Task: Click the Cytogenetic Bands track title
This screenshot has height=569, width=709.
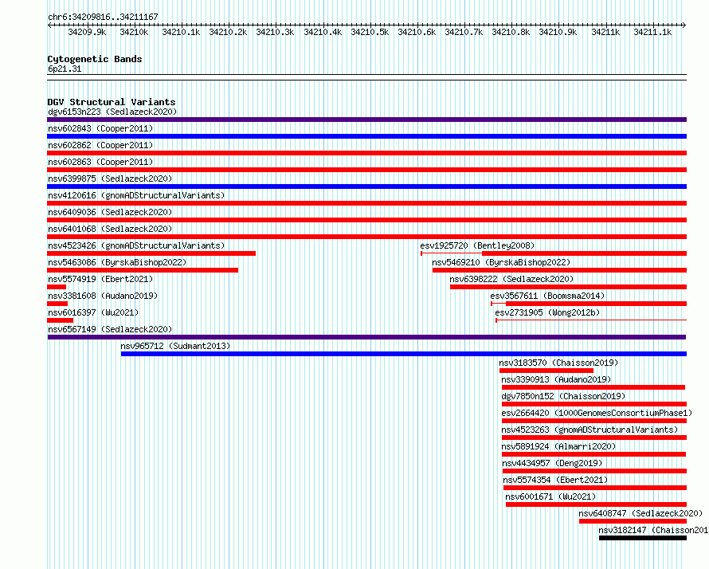Action: [95, 59]
